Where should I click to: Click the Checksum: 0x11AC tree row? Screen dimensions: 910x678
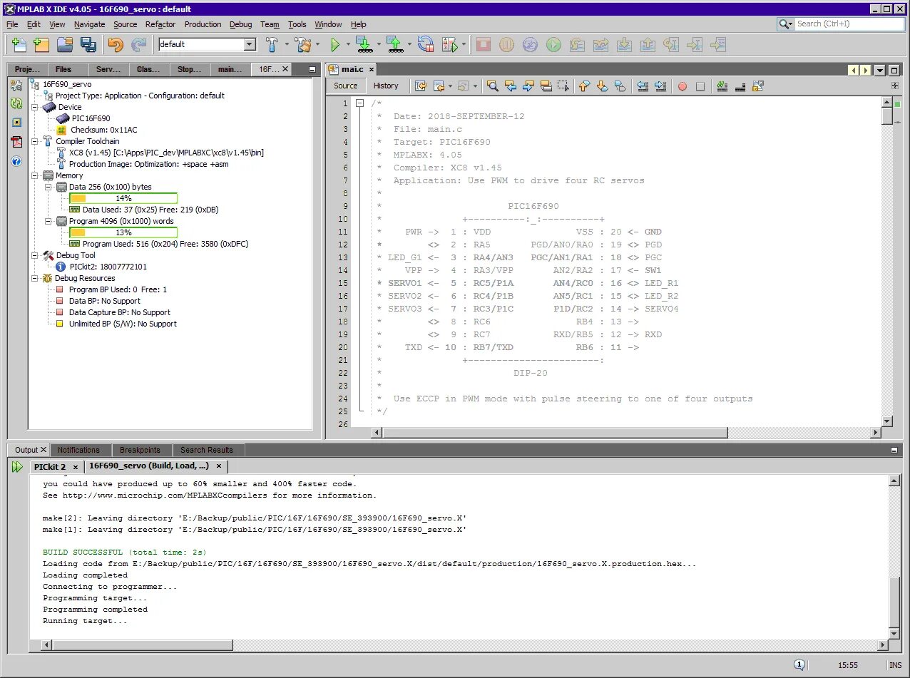(97, 130)
